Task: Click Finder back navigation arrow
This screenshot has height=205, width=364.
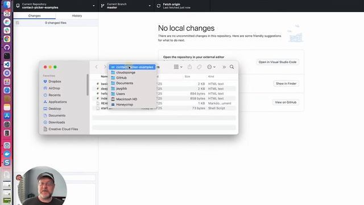Action: tap(97, 67)
